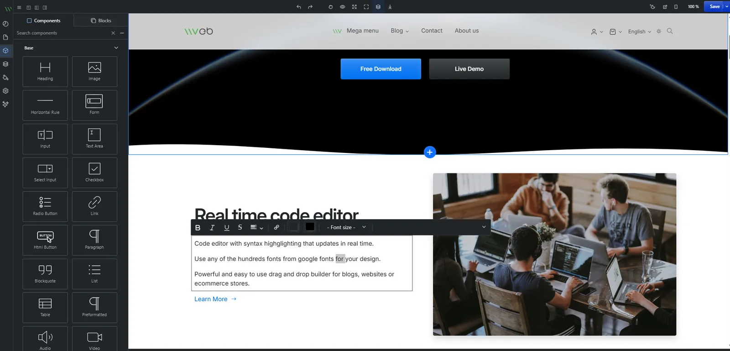Click the Save button
The image size is (730, 351).
[x=714, y=6]
